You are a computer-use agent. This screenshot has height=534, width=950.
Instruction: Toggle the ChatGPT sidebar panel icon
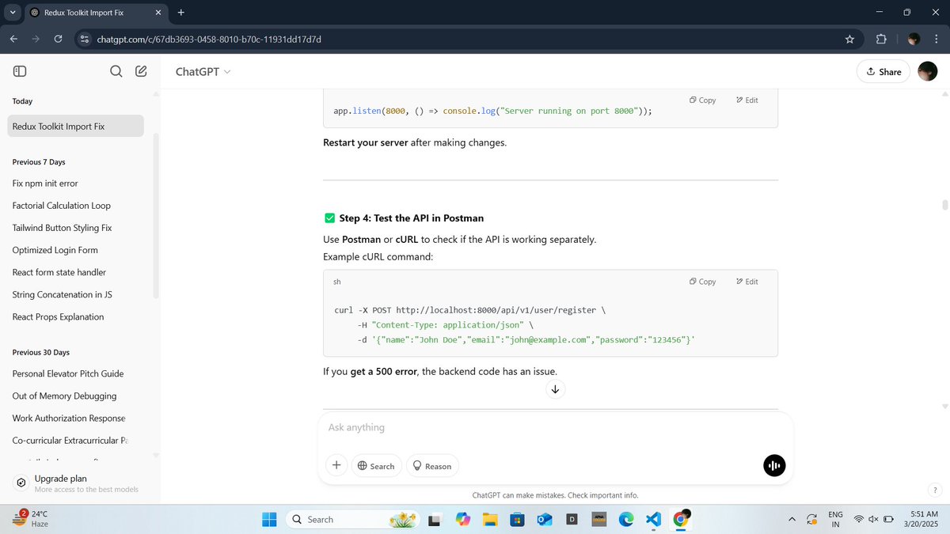click(21, 71)
